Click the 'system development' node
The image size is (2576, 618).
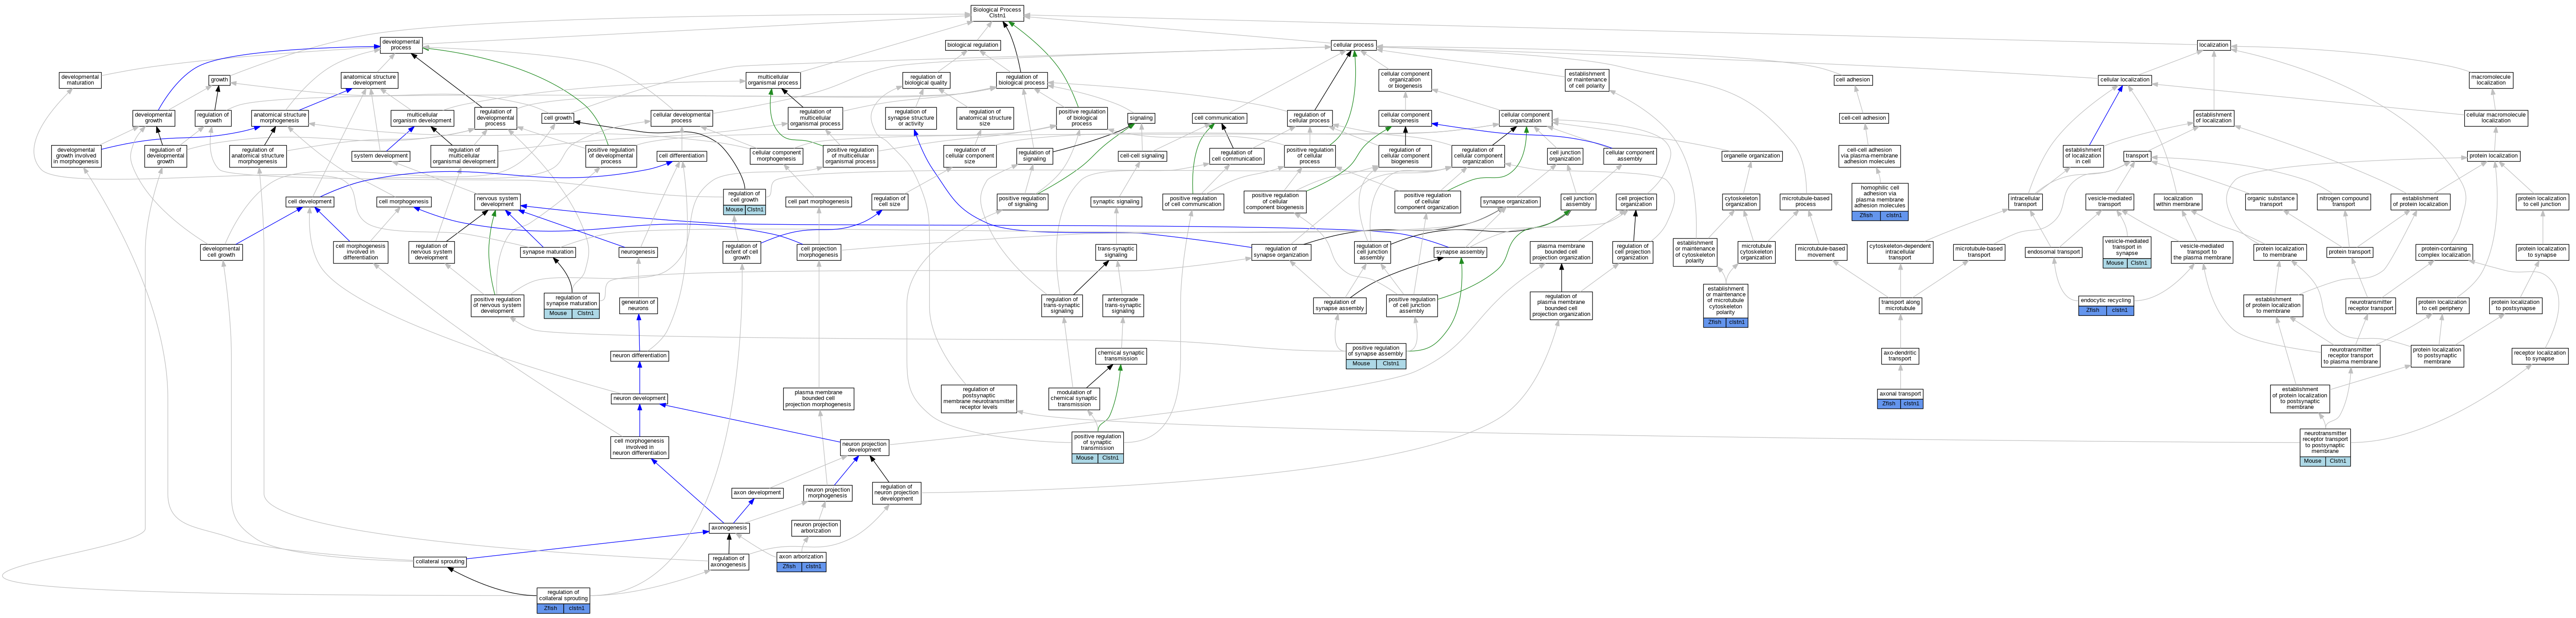[x=381, y=156]
